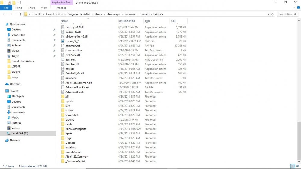301x169 pixels.
Task: Click the Up one level arrow
Action: pyautogui.click(x=20, y=14)
